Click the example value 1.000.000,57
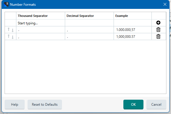The width and height of the screenshot is (171, 114). 126,30
